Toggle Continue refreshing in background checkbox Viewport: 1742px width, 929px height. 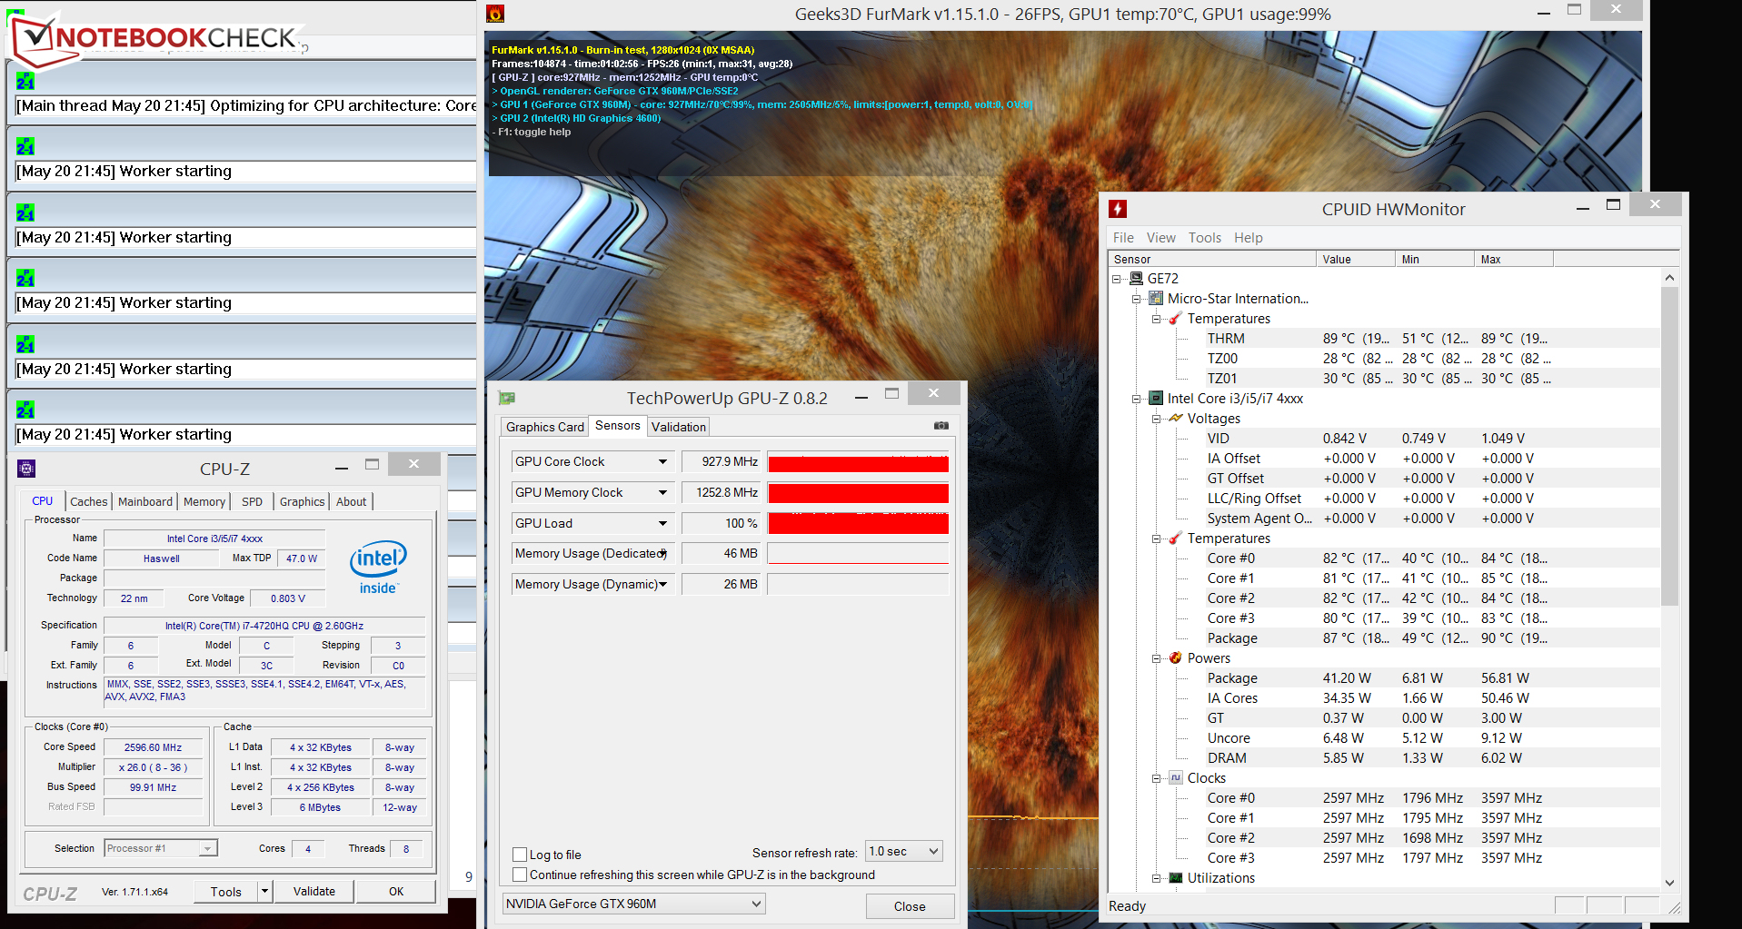click(520, 875)
